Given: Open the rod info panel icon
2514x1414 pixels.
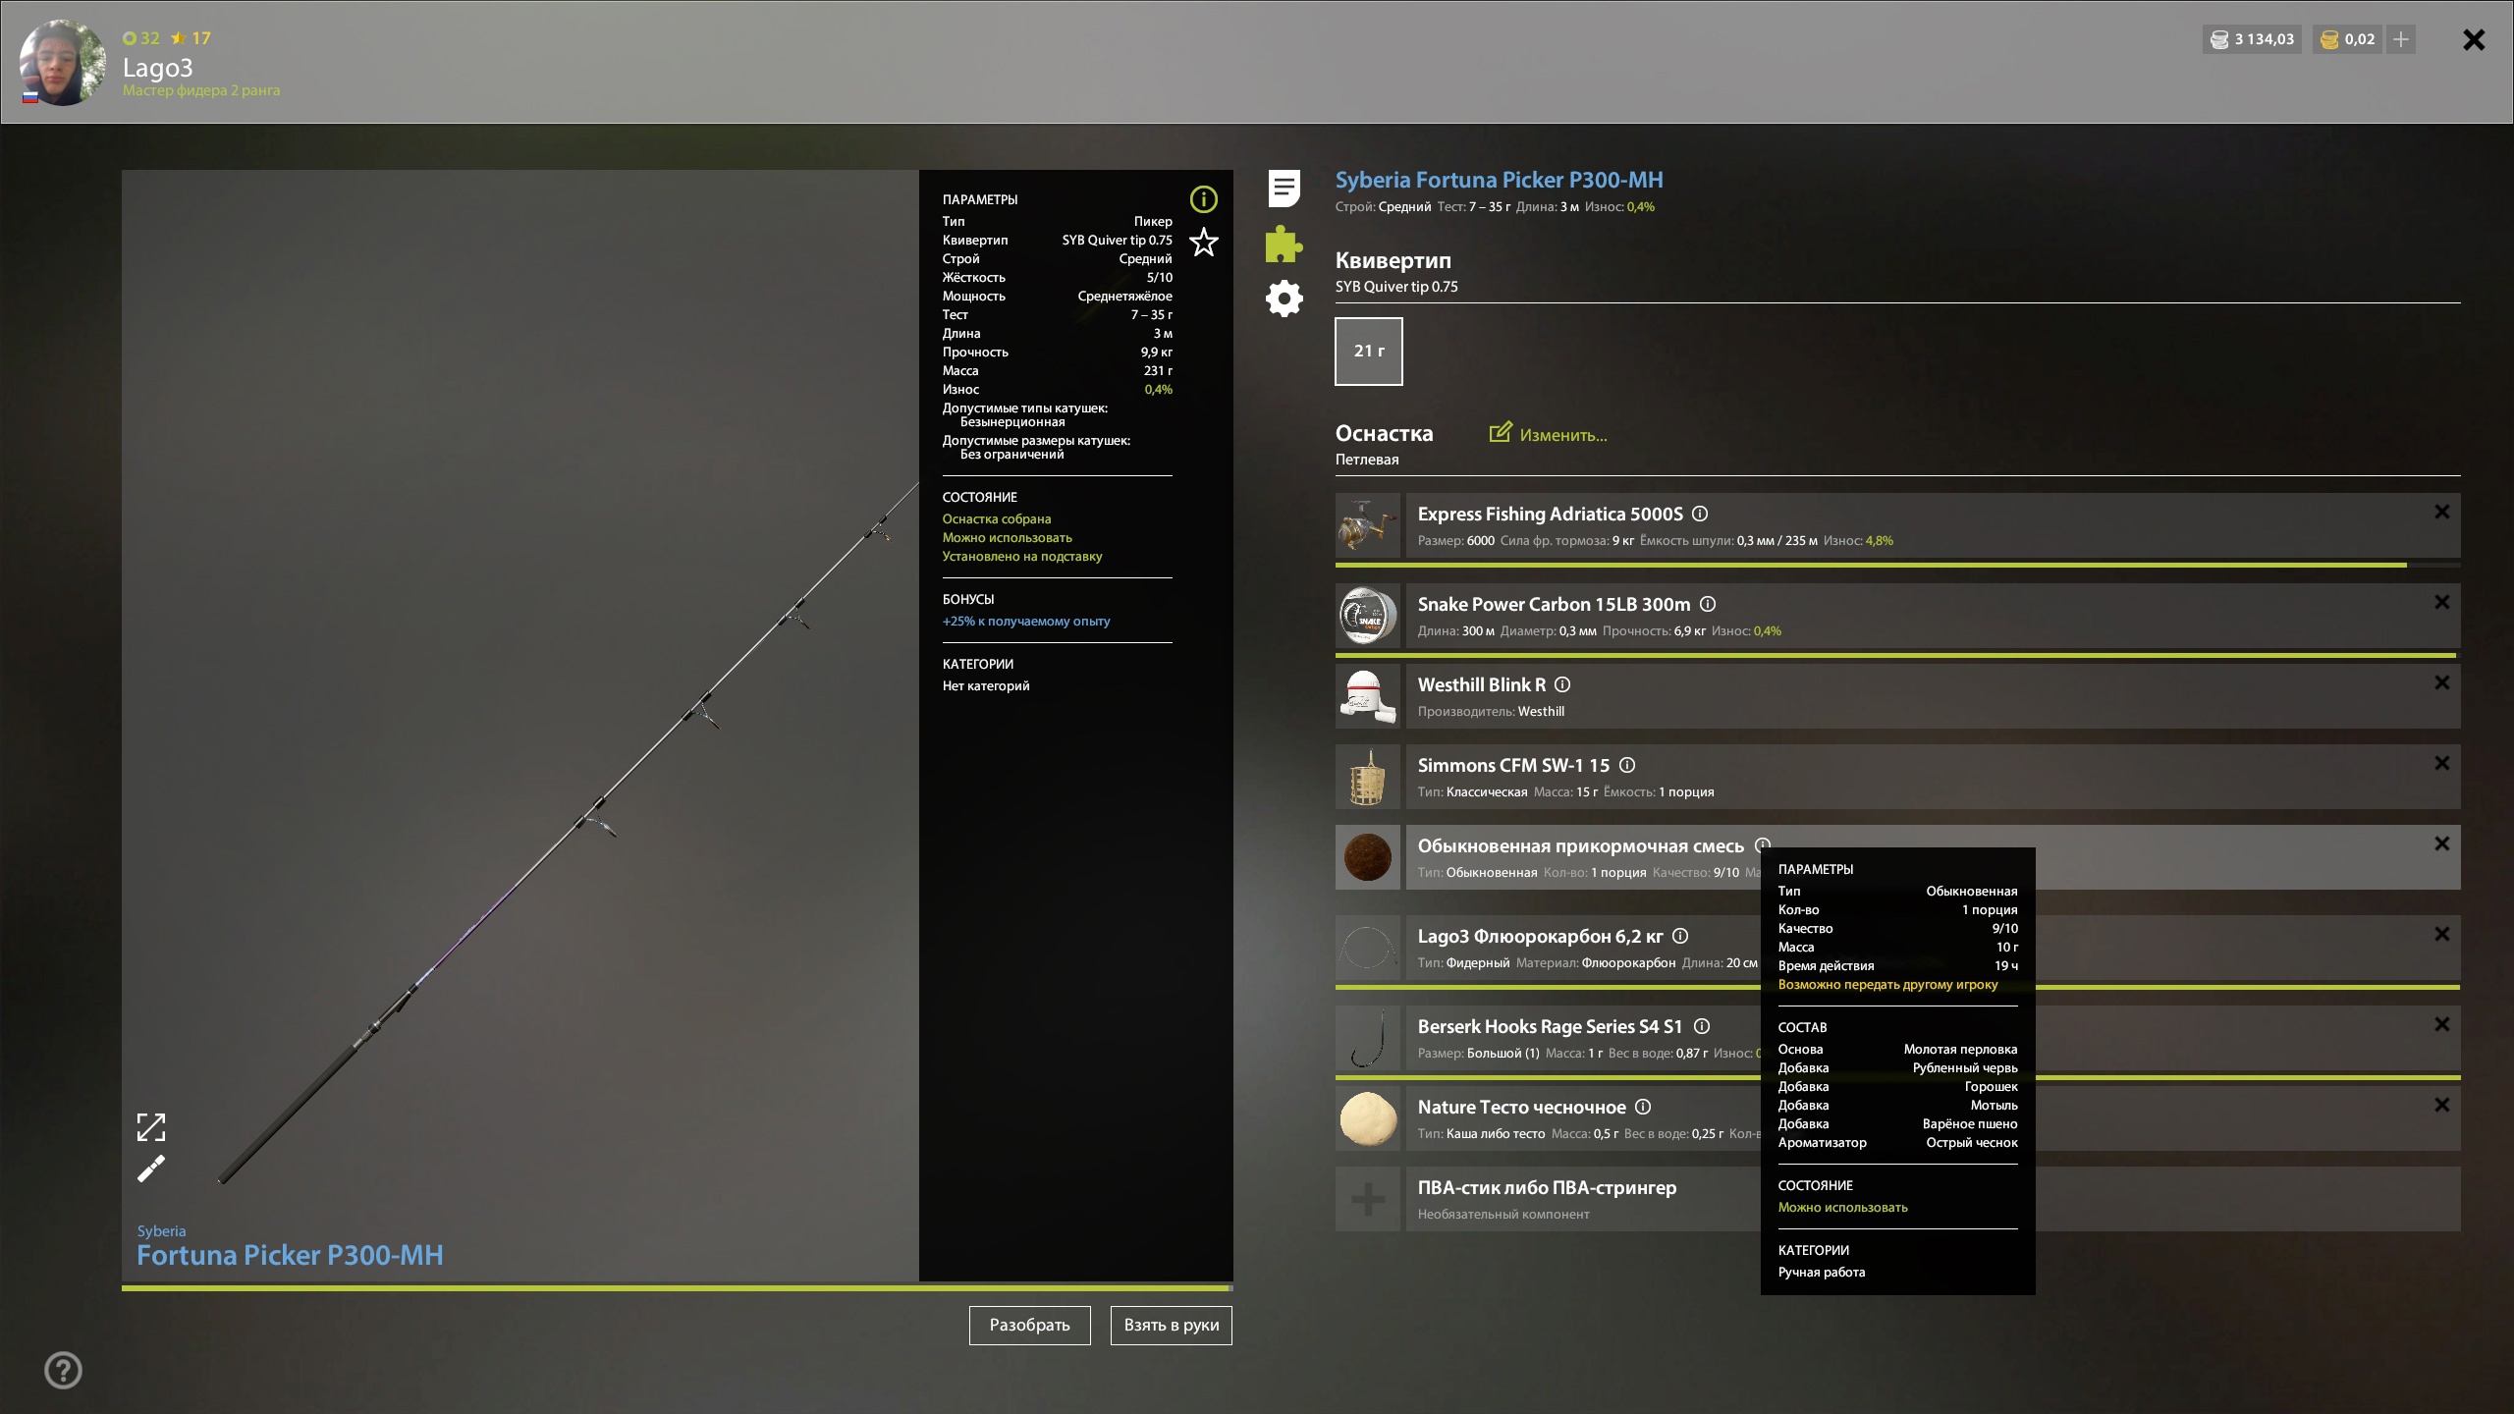Looking at the screenshot, I should point(1203,199).
